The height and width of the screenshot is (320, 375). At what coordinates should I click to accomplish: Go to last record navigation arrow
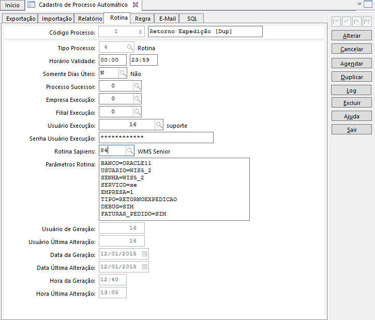(367, 22)
